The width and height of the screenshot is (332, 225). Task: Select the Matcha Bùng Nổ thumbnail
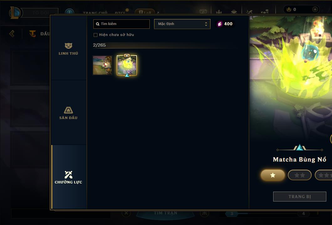click(x=127, y=65)
